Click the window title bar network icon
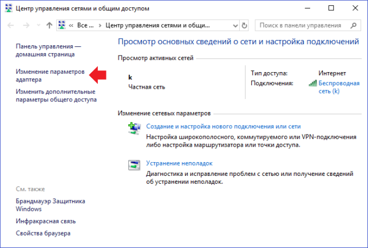Screen dimensions: 368x248 coord(9,8)
